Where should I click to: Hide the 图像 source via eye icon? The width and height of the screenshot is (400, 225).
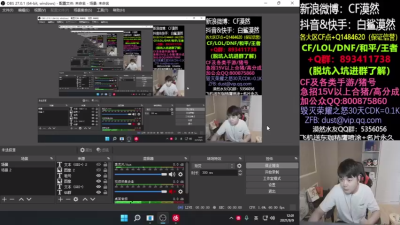tap(98, 181)
